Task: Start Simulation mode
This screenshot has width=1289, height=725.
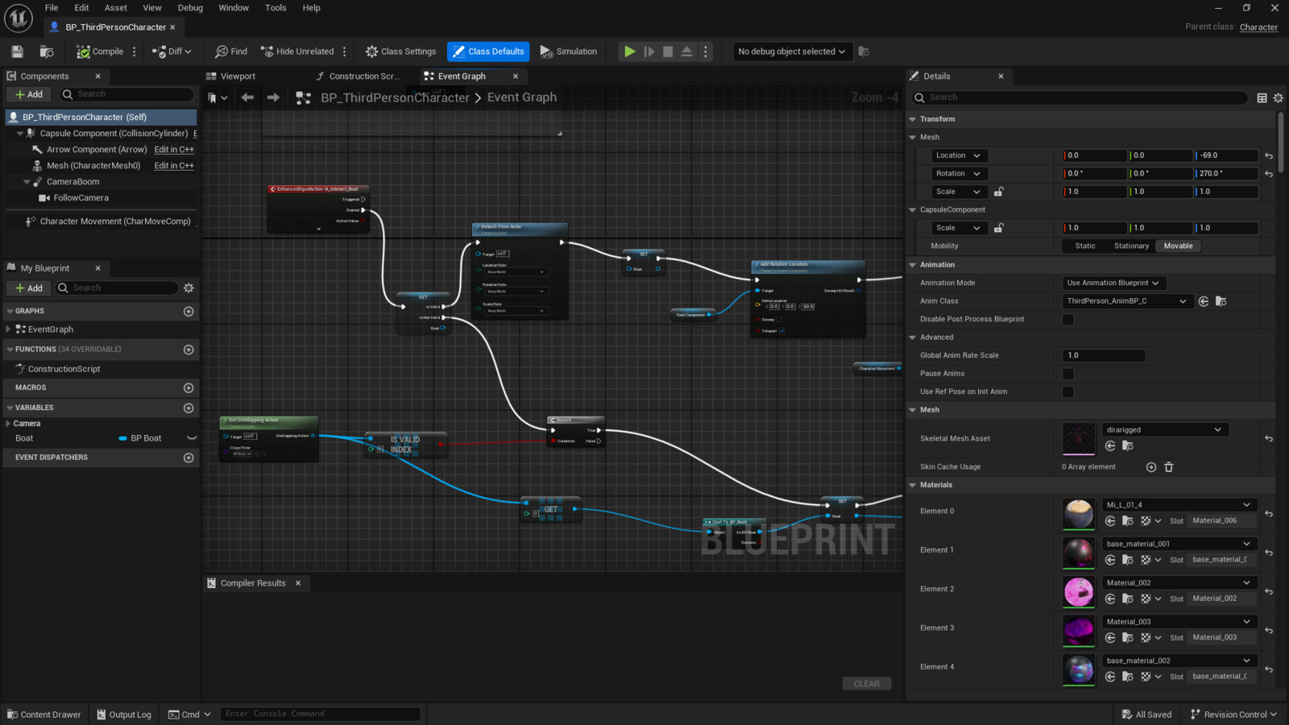Action: click(569, 52)
